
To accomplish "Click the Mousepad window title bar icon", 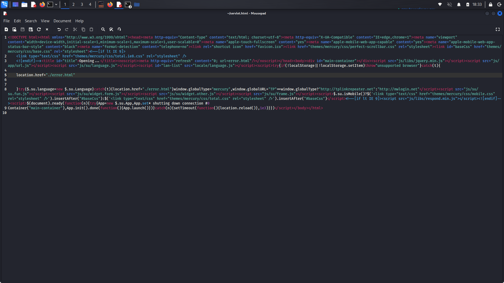I will coord(5,13).
